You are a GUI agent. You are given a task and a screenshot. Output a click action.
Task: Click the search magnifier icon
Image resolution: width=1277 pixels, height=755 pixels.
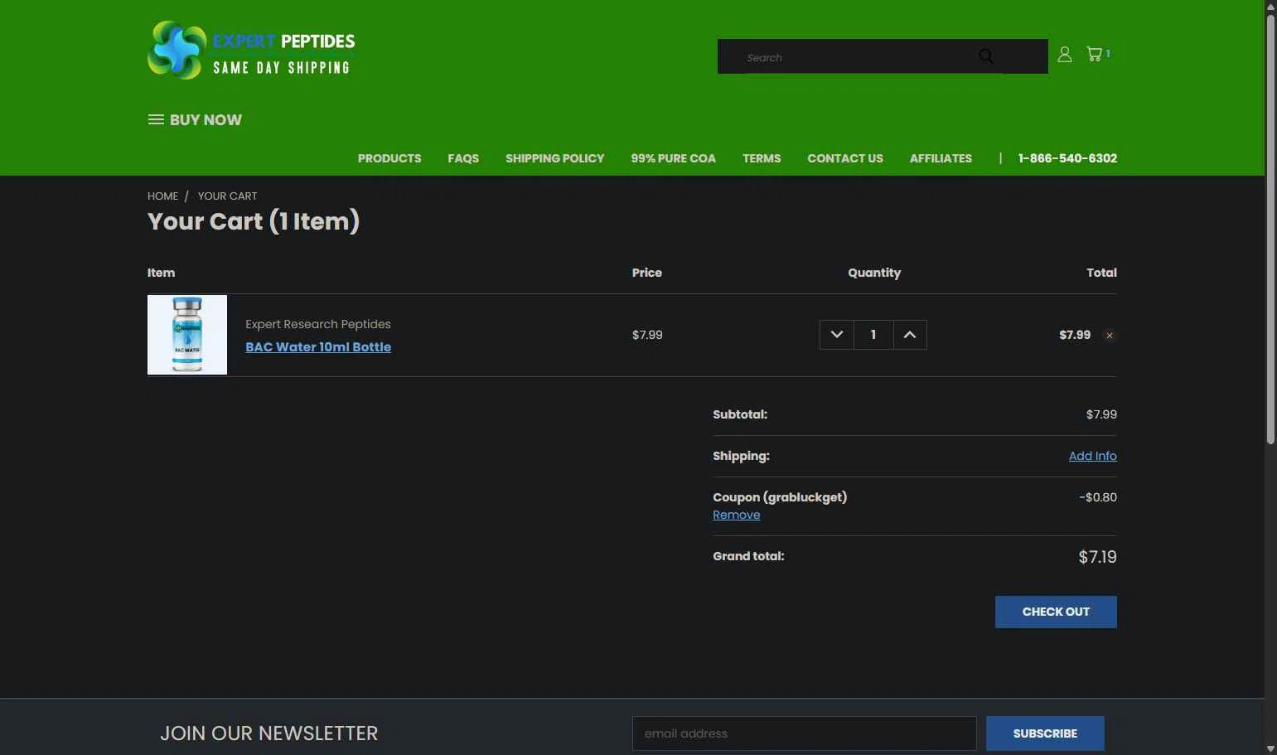click(985, 56)
